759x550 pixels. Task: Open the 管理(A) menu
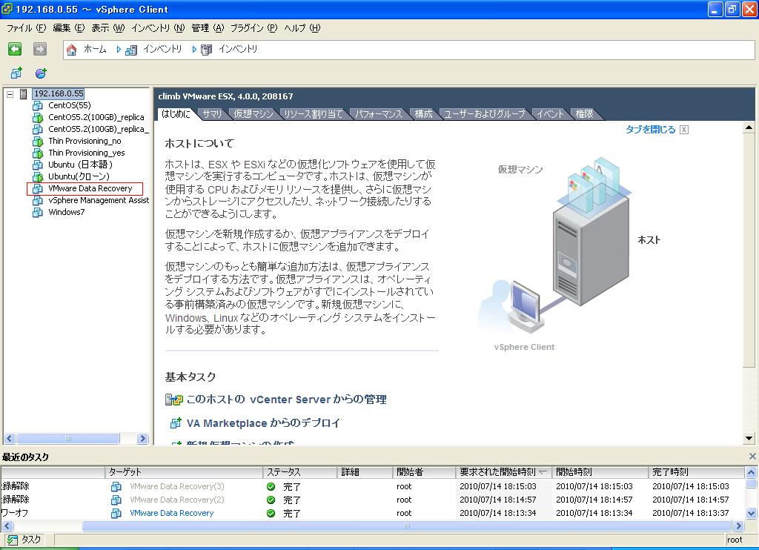click(x=208, y=28)
